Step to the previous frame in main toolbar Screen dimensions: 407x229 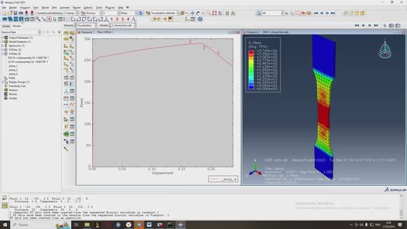click(x=322, y=13)
